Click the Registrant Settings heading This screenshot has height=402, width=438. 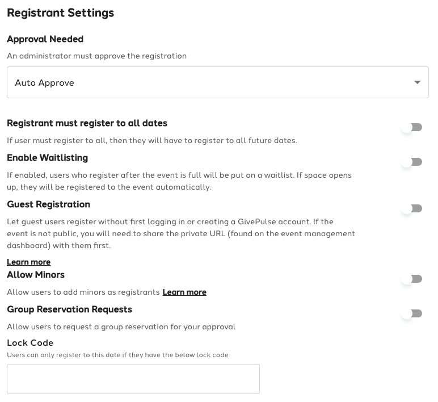(x=60, y=13)
